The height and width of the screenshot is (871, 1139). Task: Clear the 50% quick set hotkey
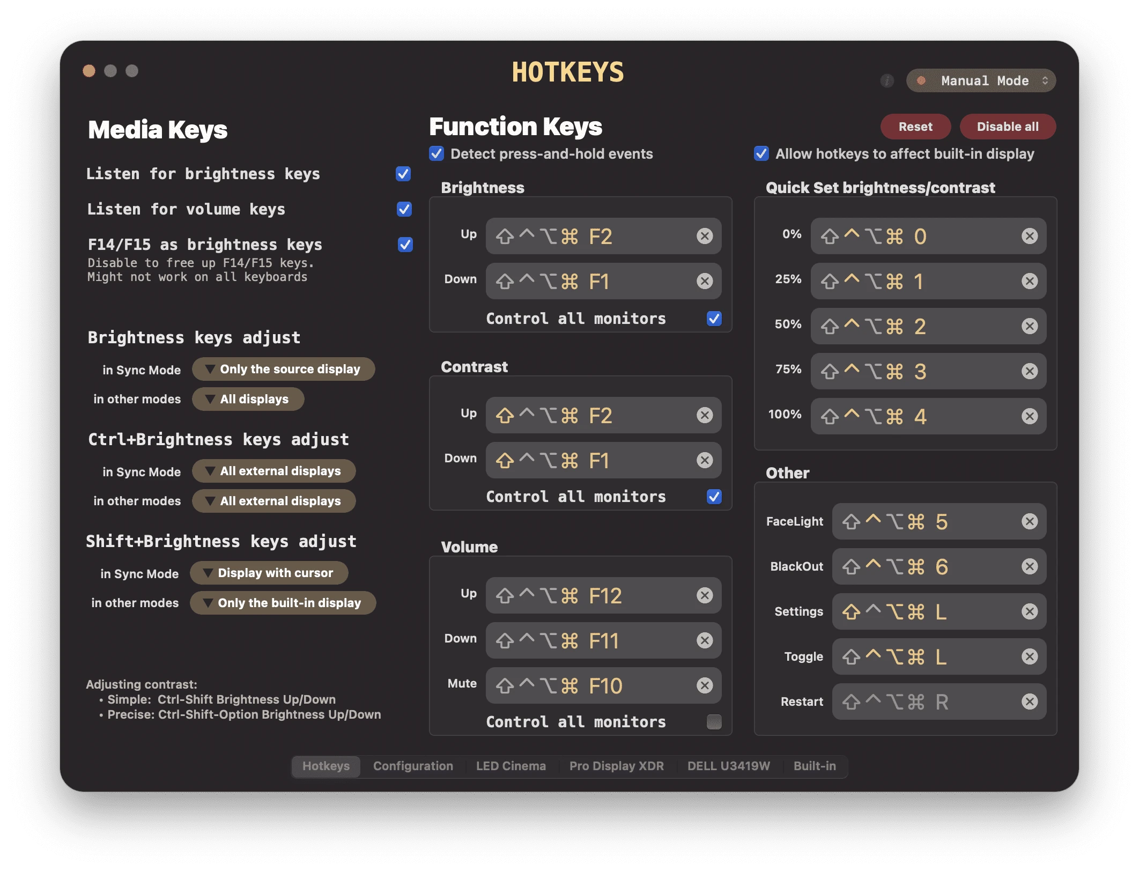point(1030,326)
